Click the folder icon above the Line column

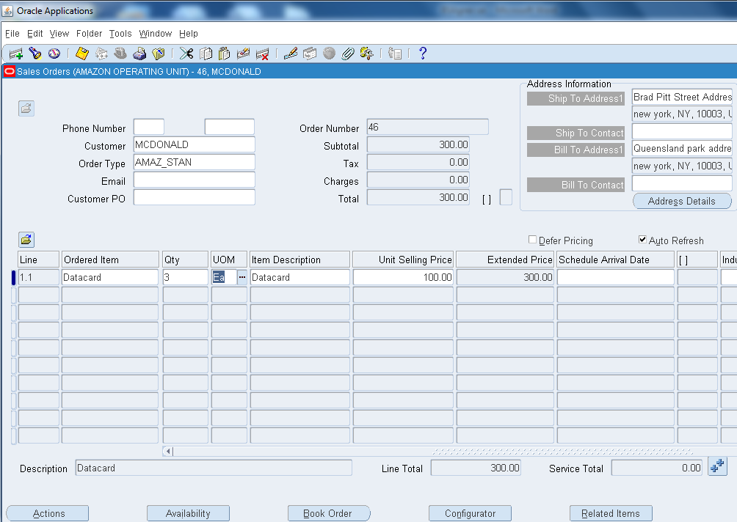coord(26,240)
